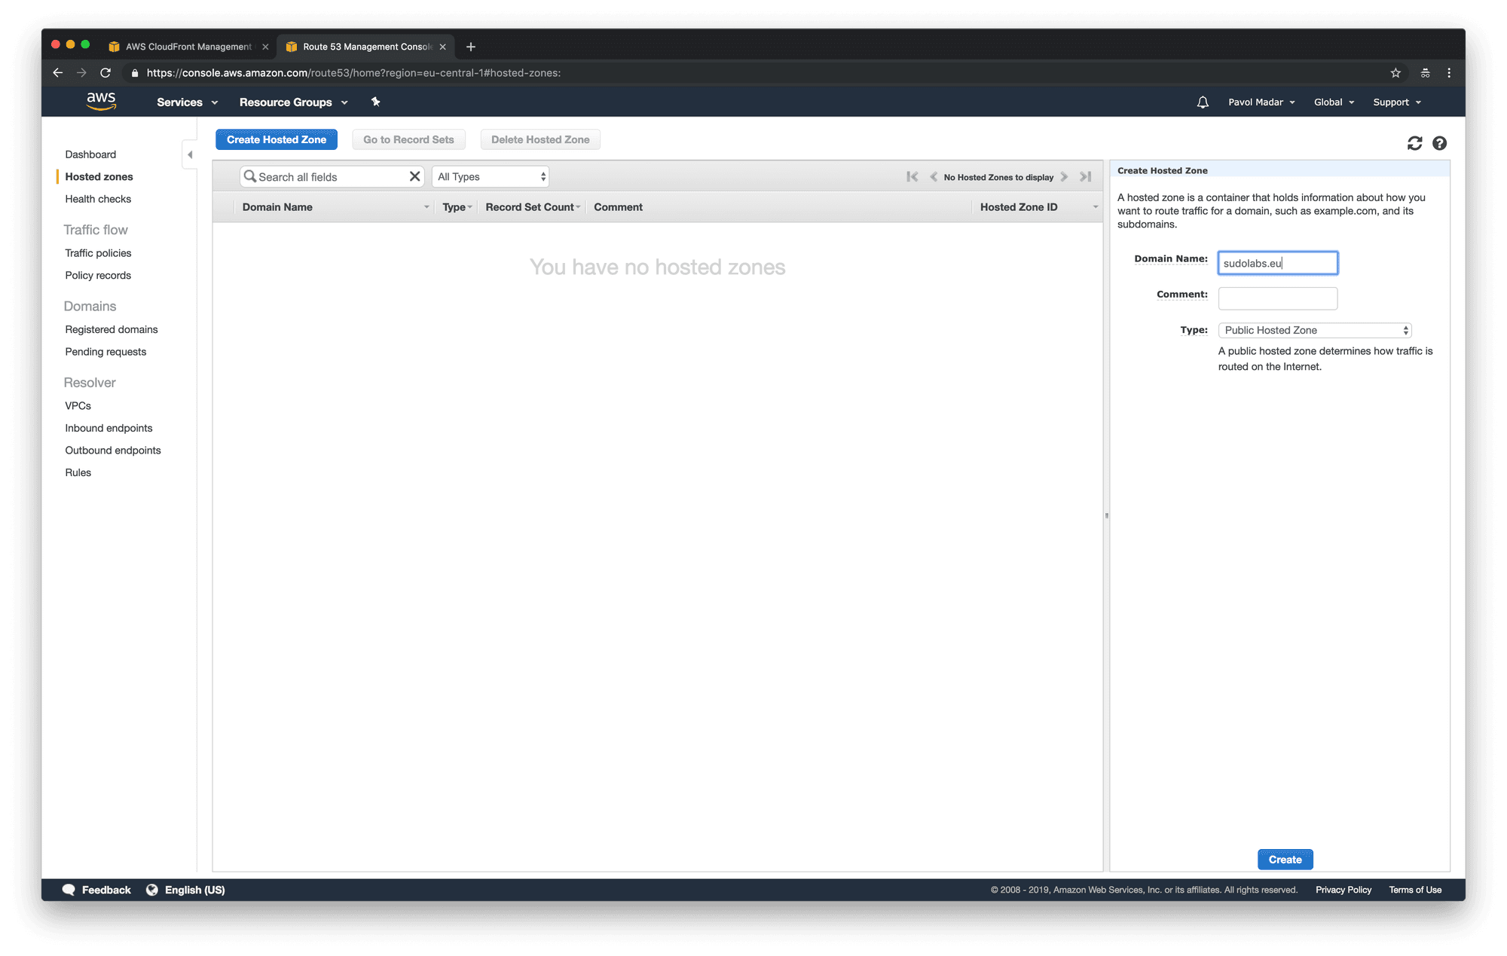This screenshot has height=956, width=1507.
Task: Click English (US) language selector
Action: pyautogui.click(x=195, y=890)
